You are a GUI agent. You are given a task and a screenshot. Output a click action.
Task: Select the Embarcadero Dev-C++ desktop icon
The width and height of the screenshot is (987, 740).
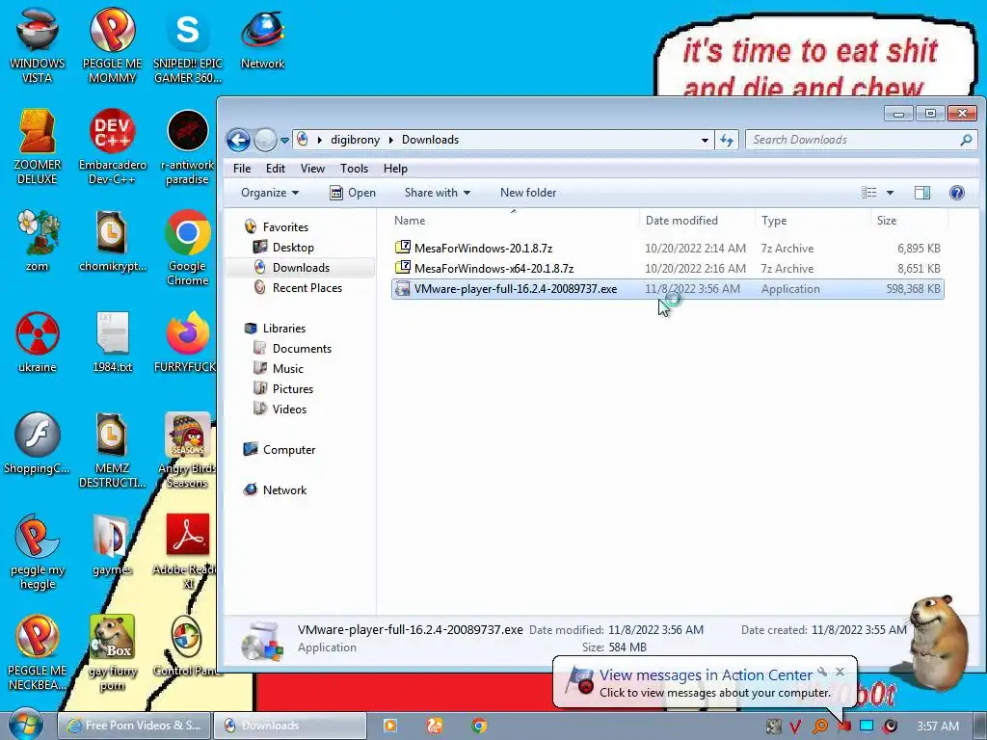point(112,146)
